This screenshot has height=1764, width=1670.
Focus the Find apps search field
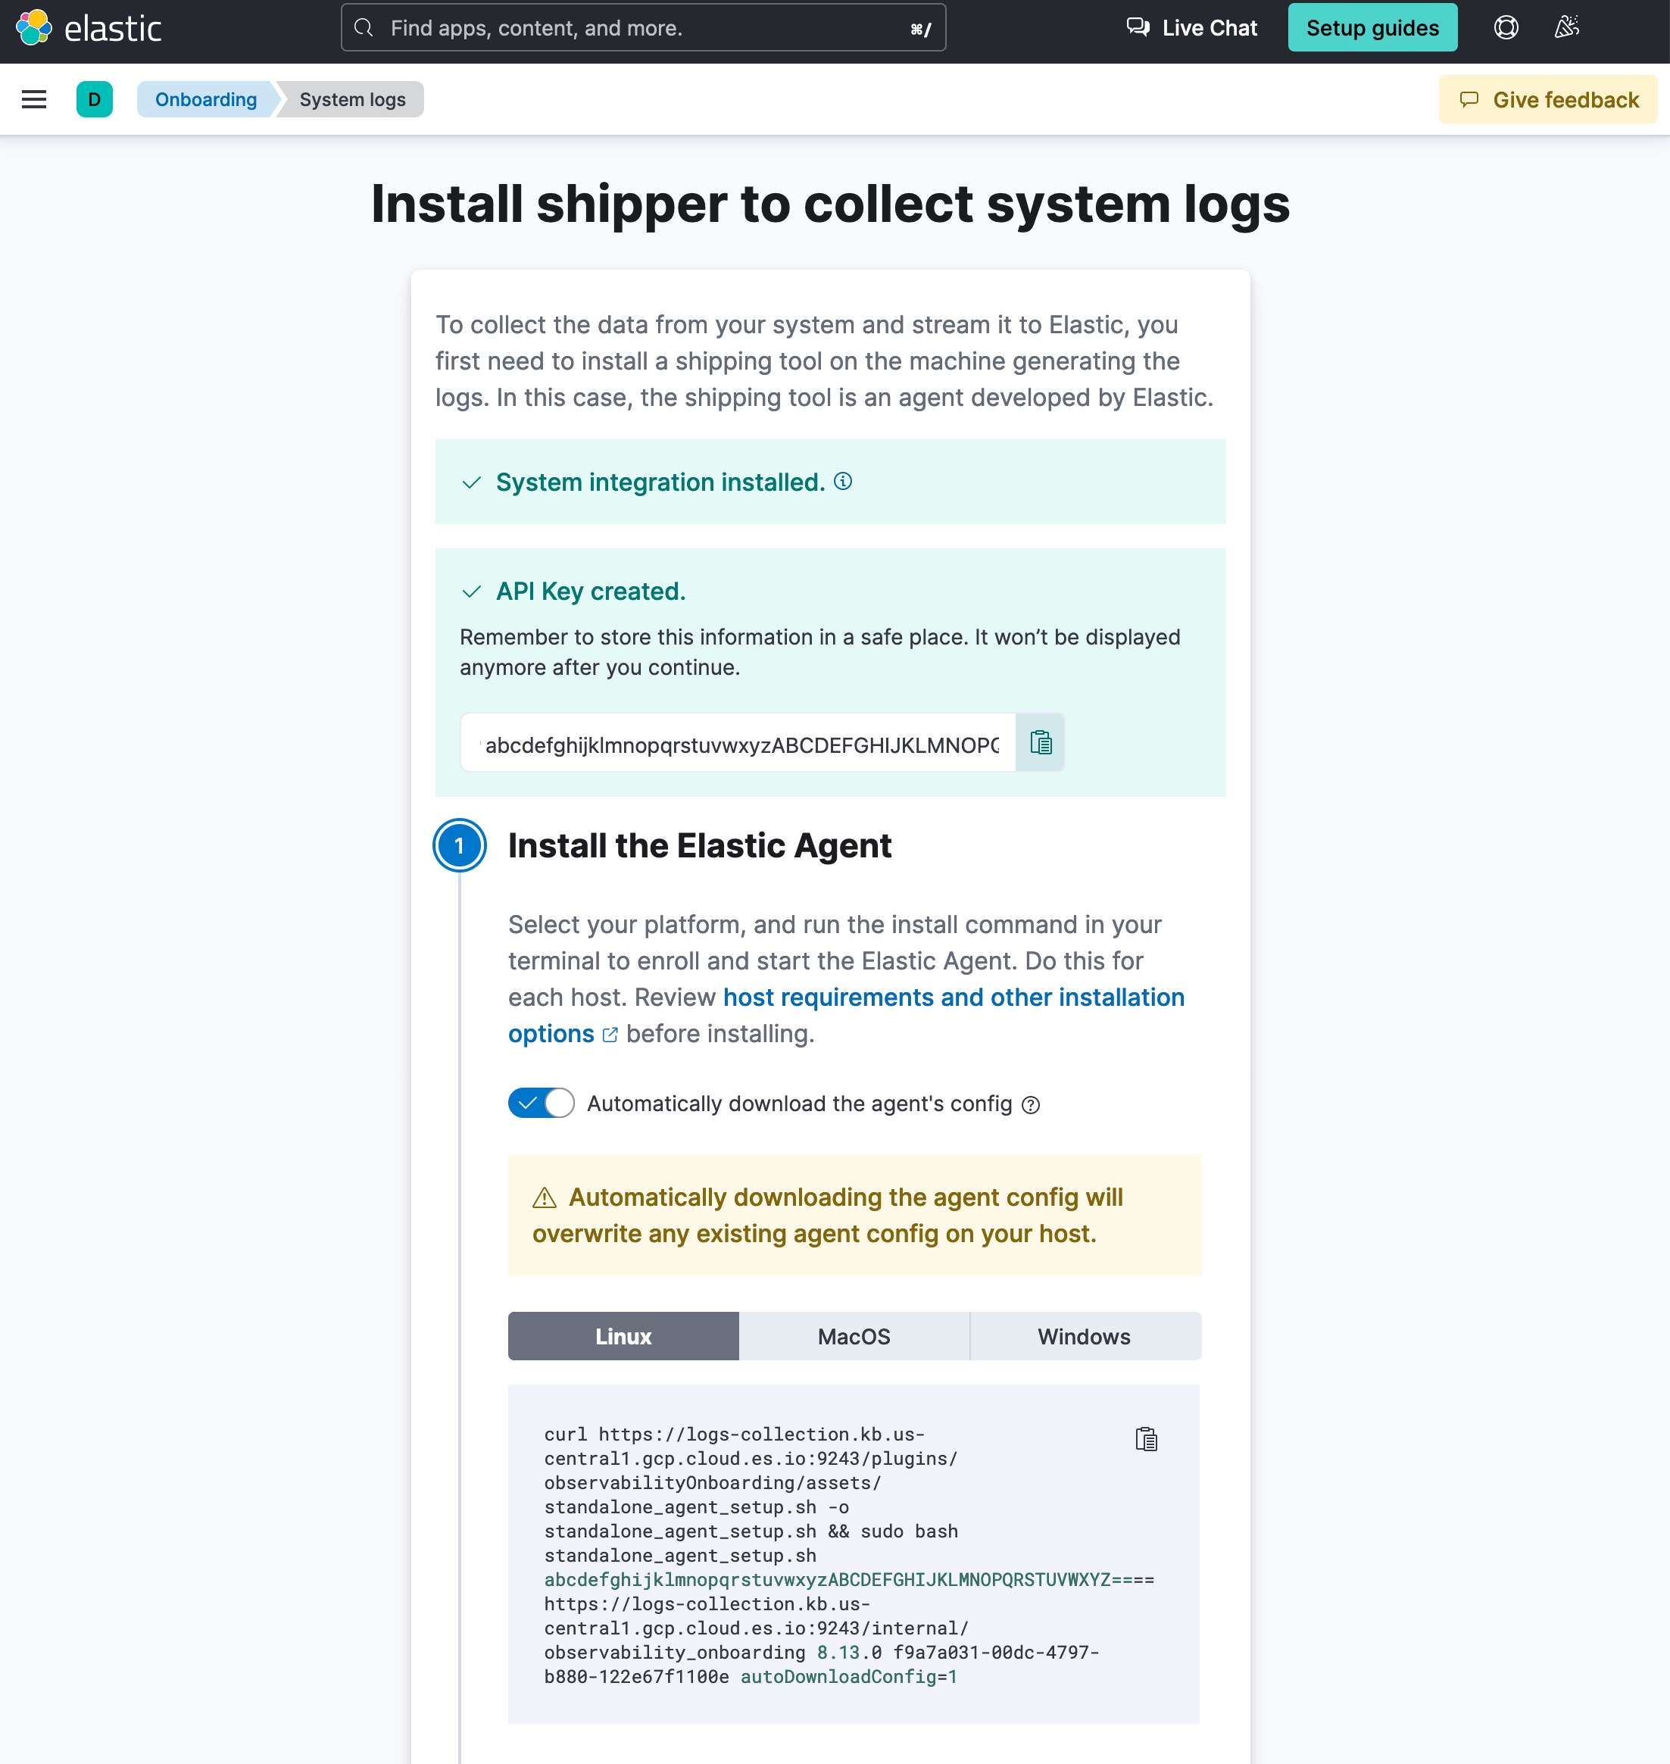pyautogui.click(x=643, y=27)
